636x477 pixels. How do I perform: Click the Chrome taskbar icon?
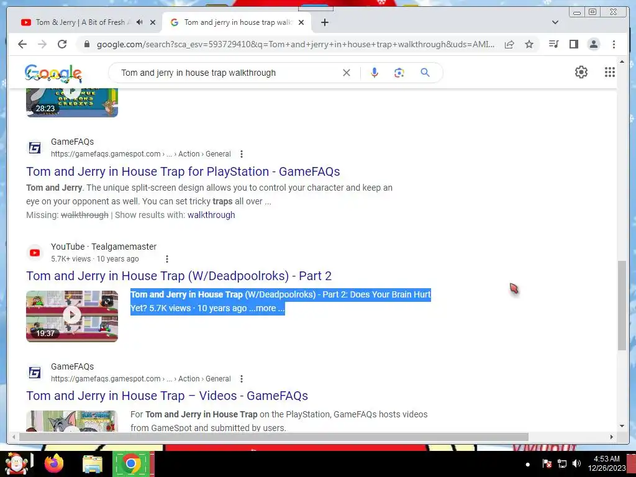(x=131, y=463)
